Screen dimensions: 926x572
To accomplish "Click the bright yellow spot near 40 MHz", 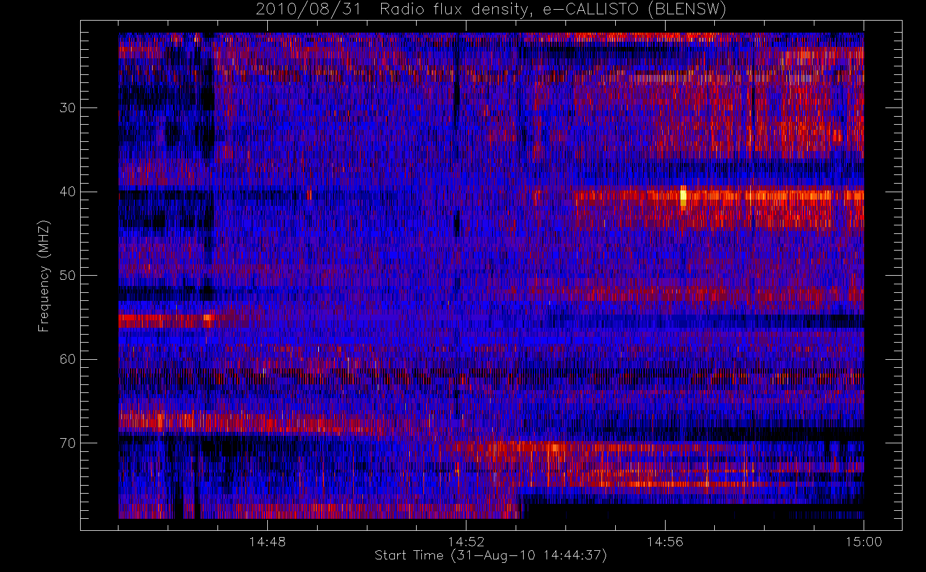I will (683, 196).
